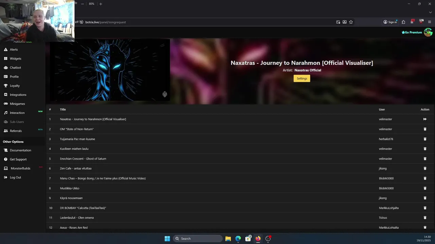
Task: Skip the currently playing Naxatras song
Action: pos(425,119)
